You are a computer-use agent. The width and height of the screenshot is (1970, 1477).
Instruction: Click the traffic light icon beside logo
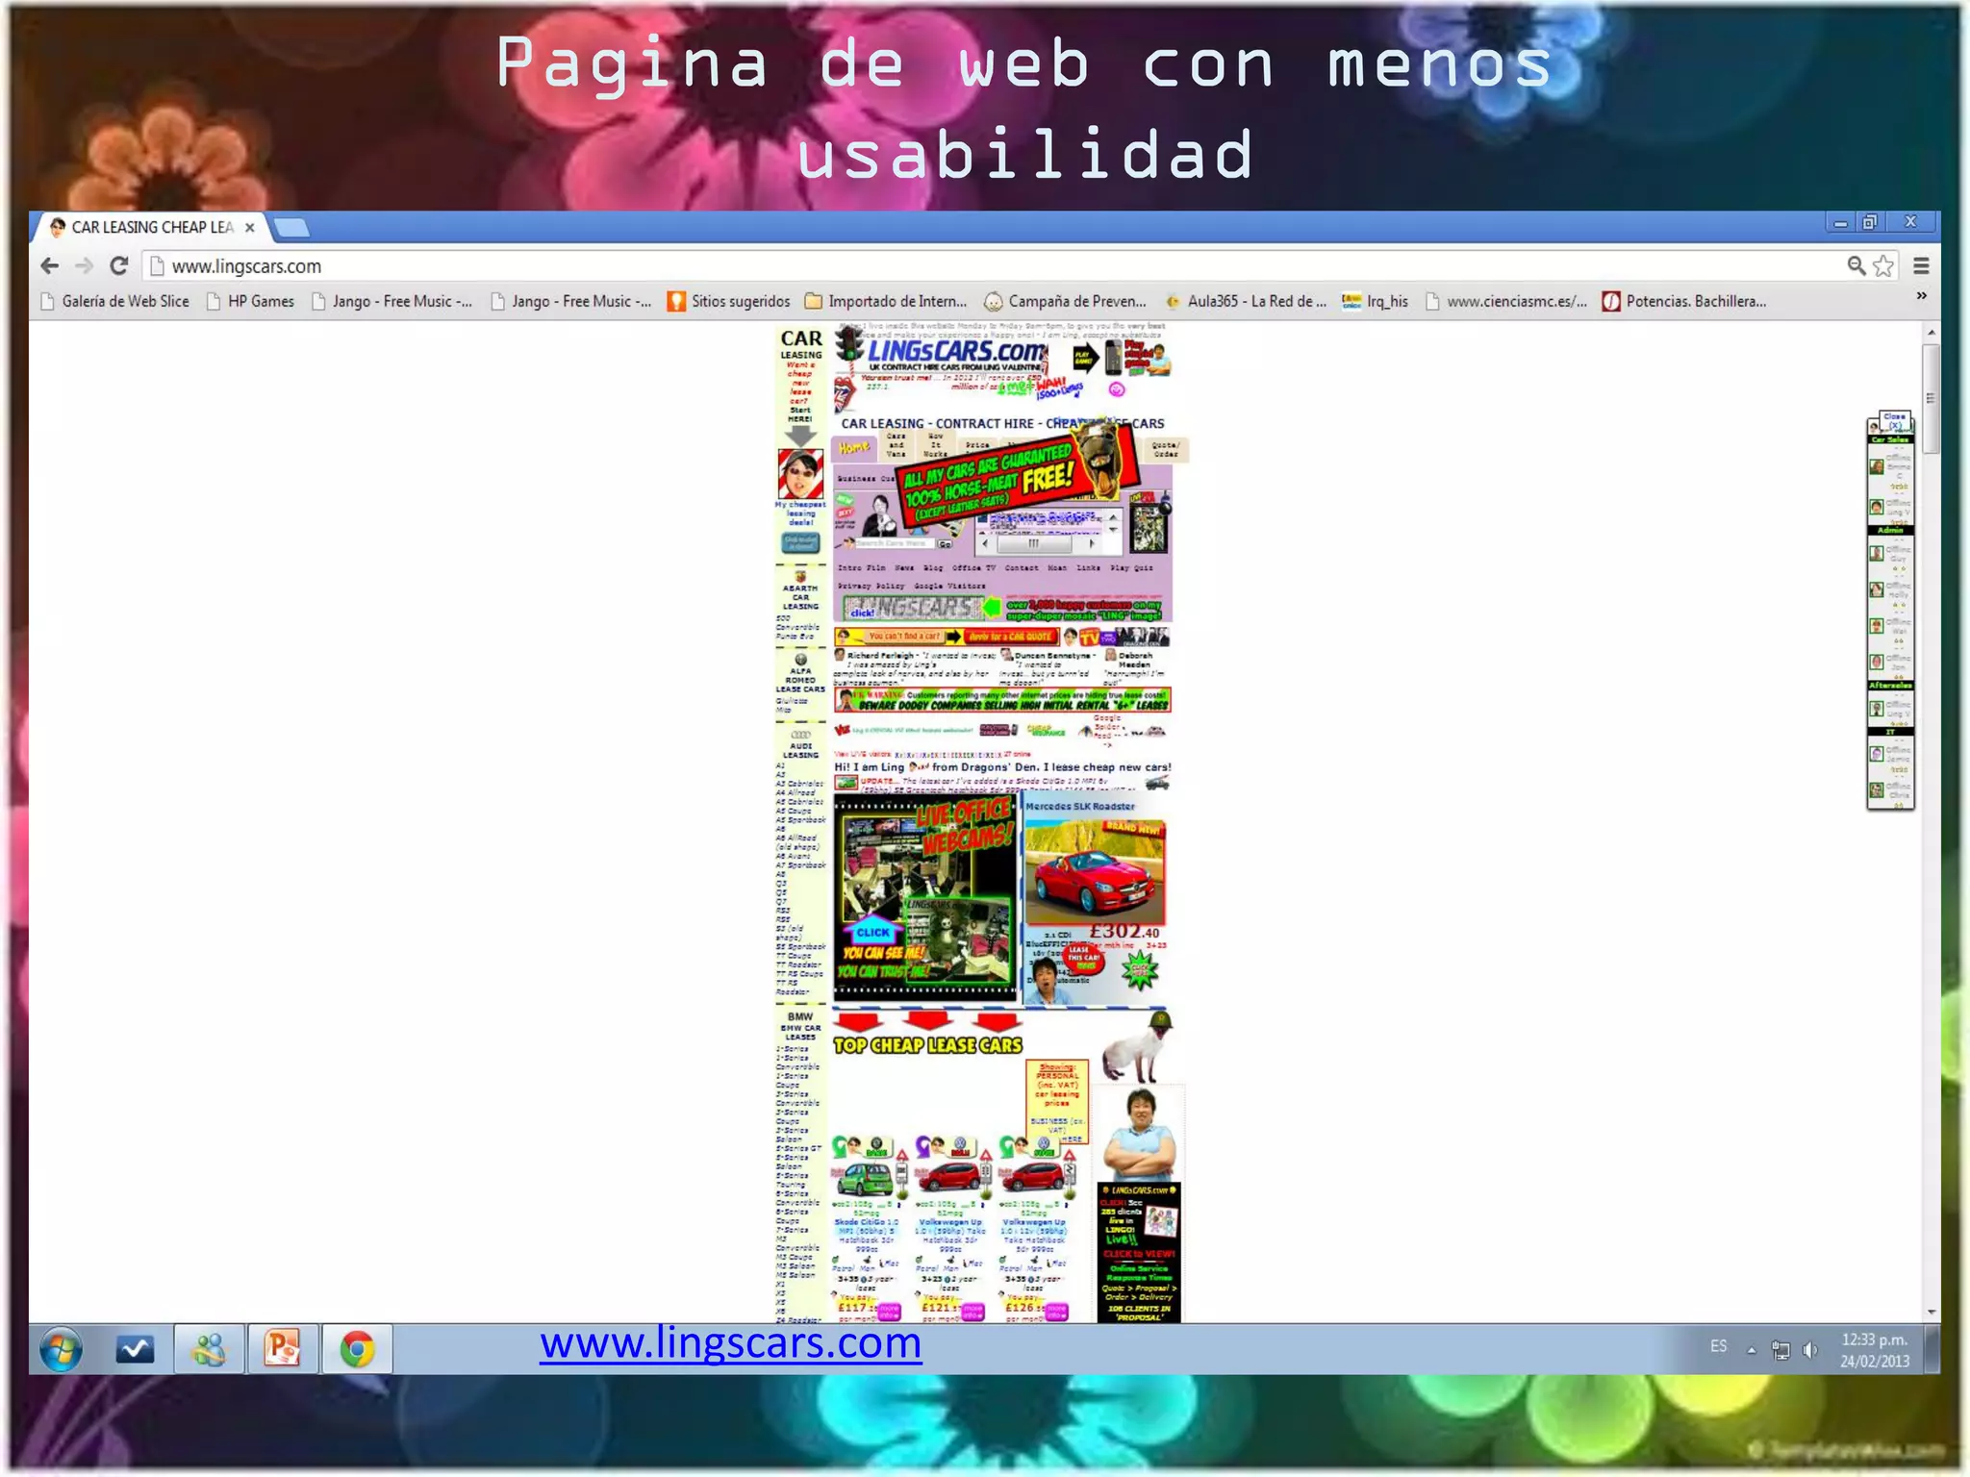pos(848,342)
